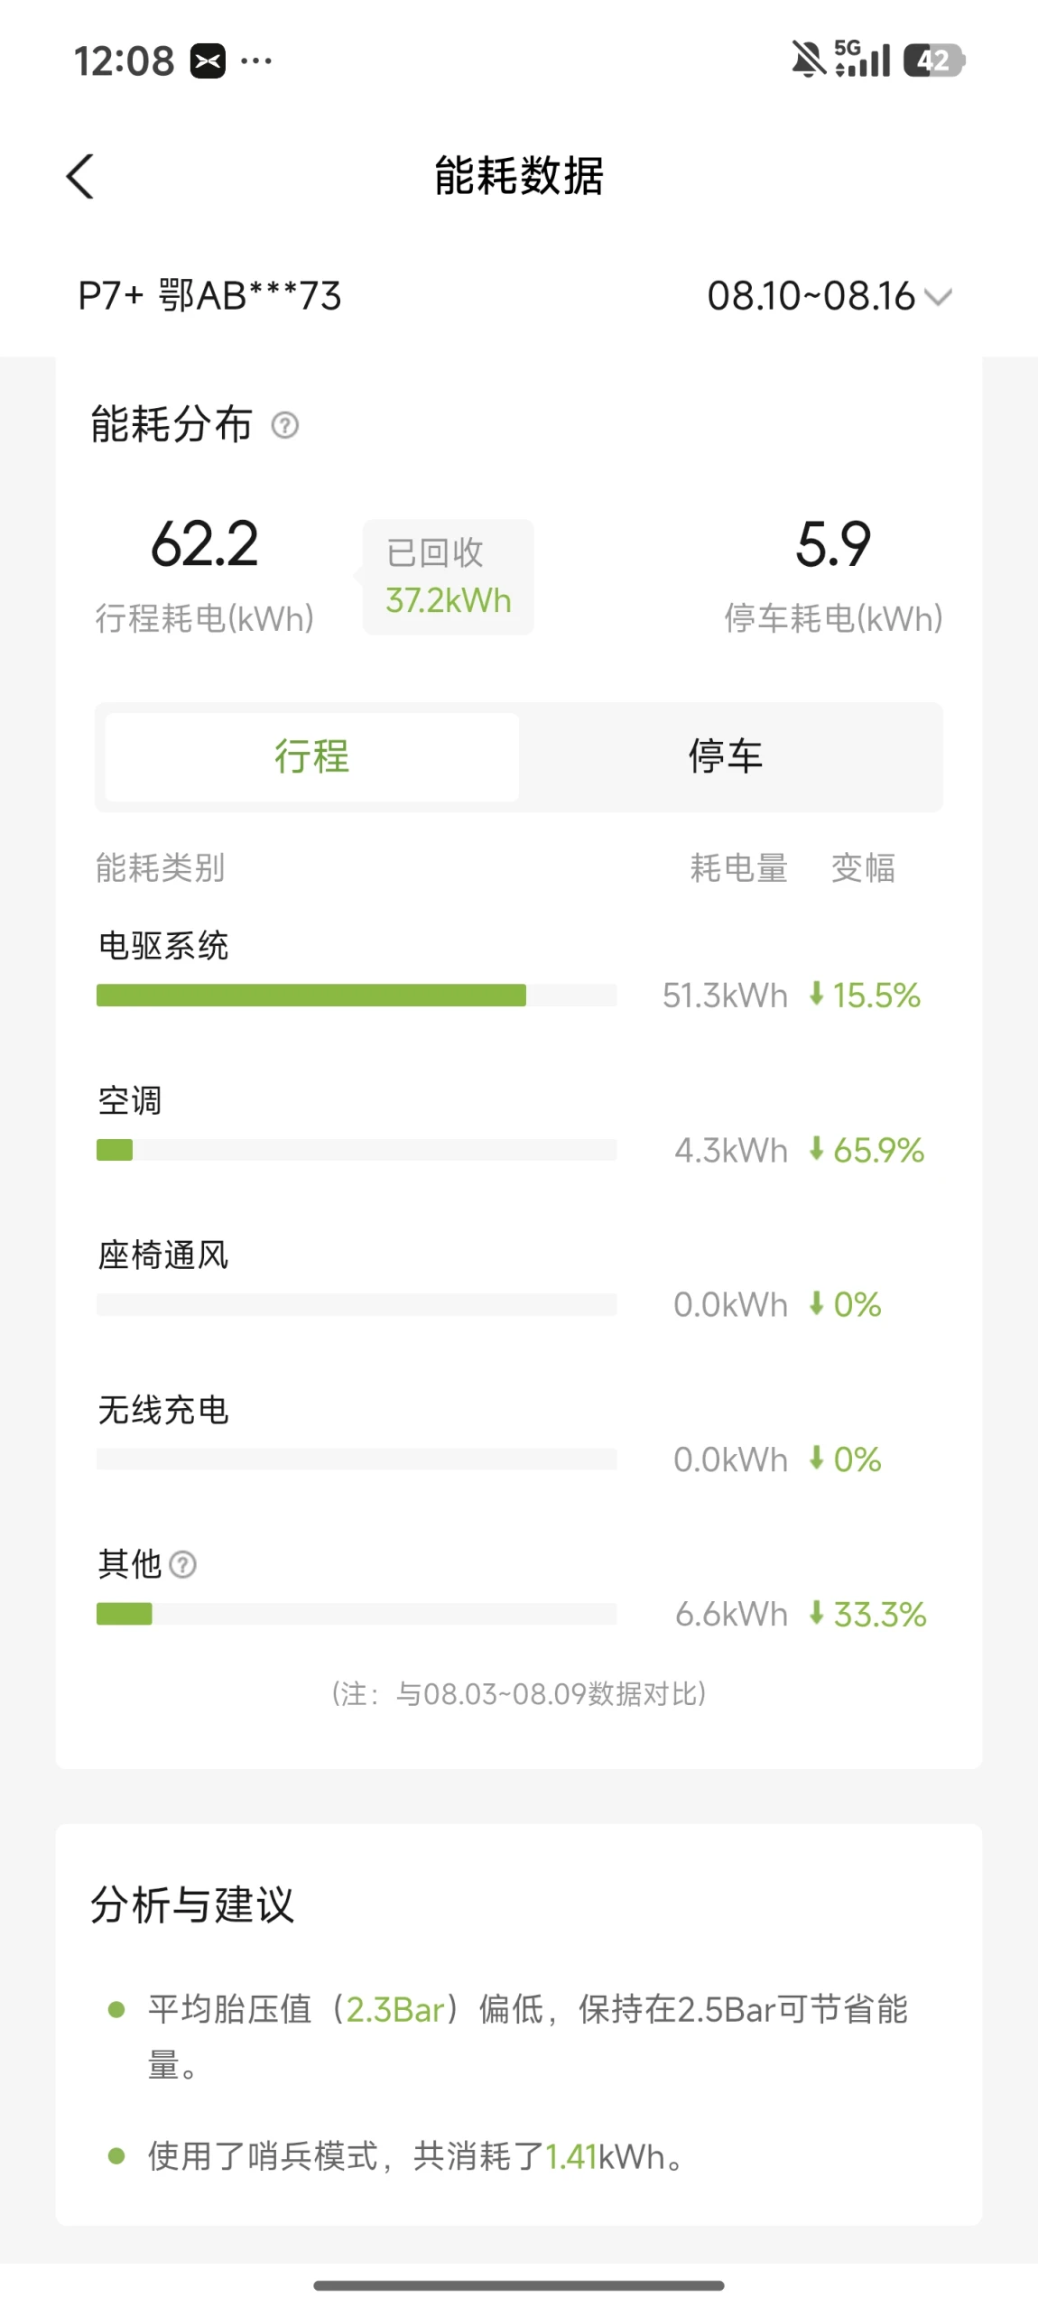
Task: Tap the 1.41kWh sentry mode value
Action: click(x=605, y=2157)
